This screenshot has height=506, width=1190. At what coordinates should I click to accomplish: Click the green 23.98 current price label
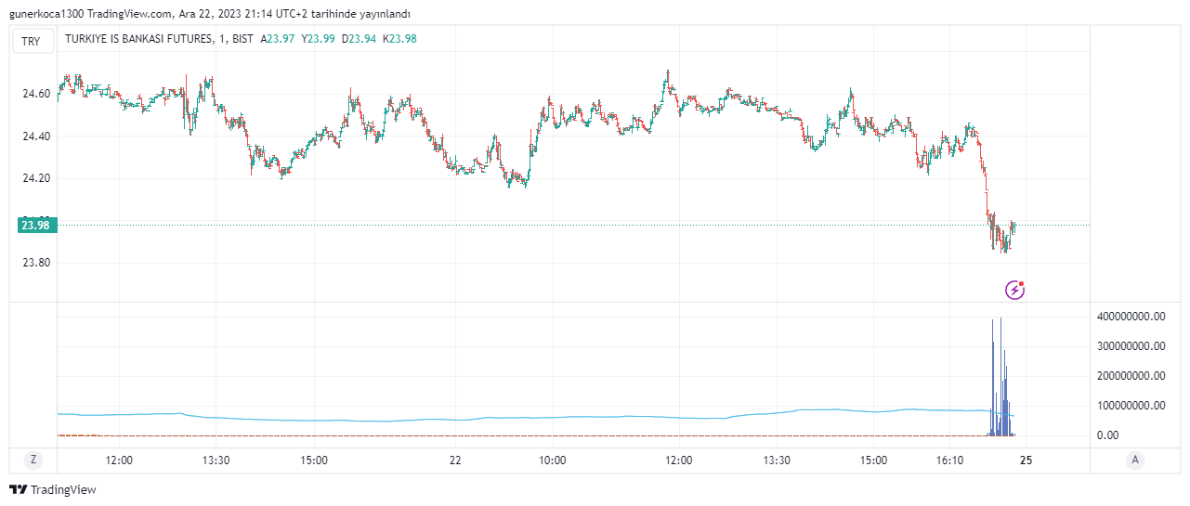[x=35, y=225]
